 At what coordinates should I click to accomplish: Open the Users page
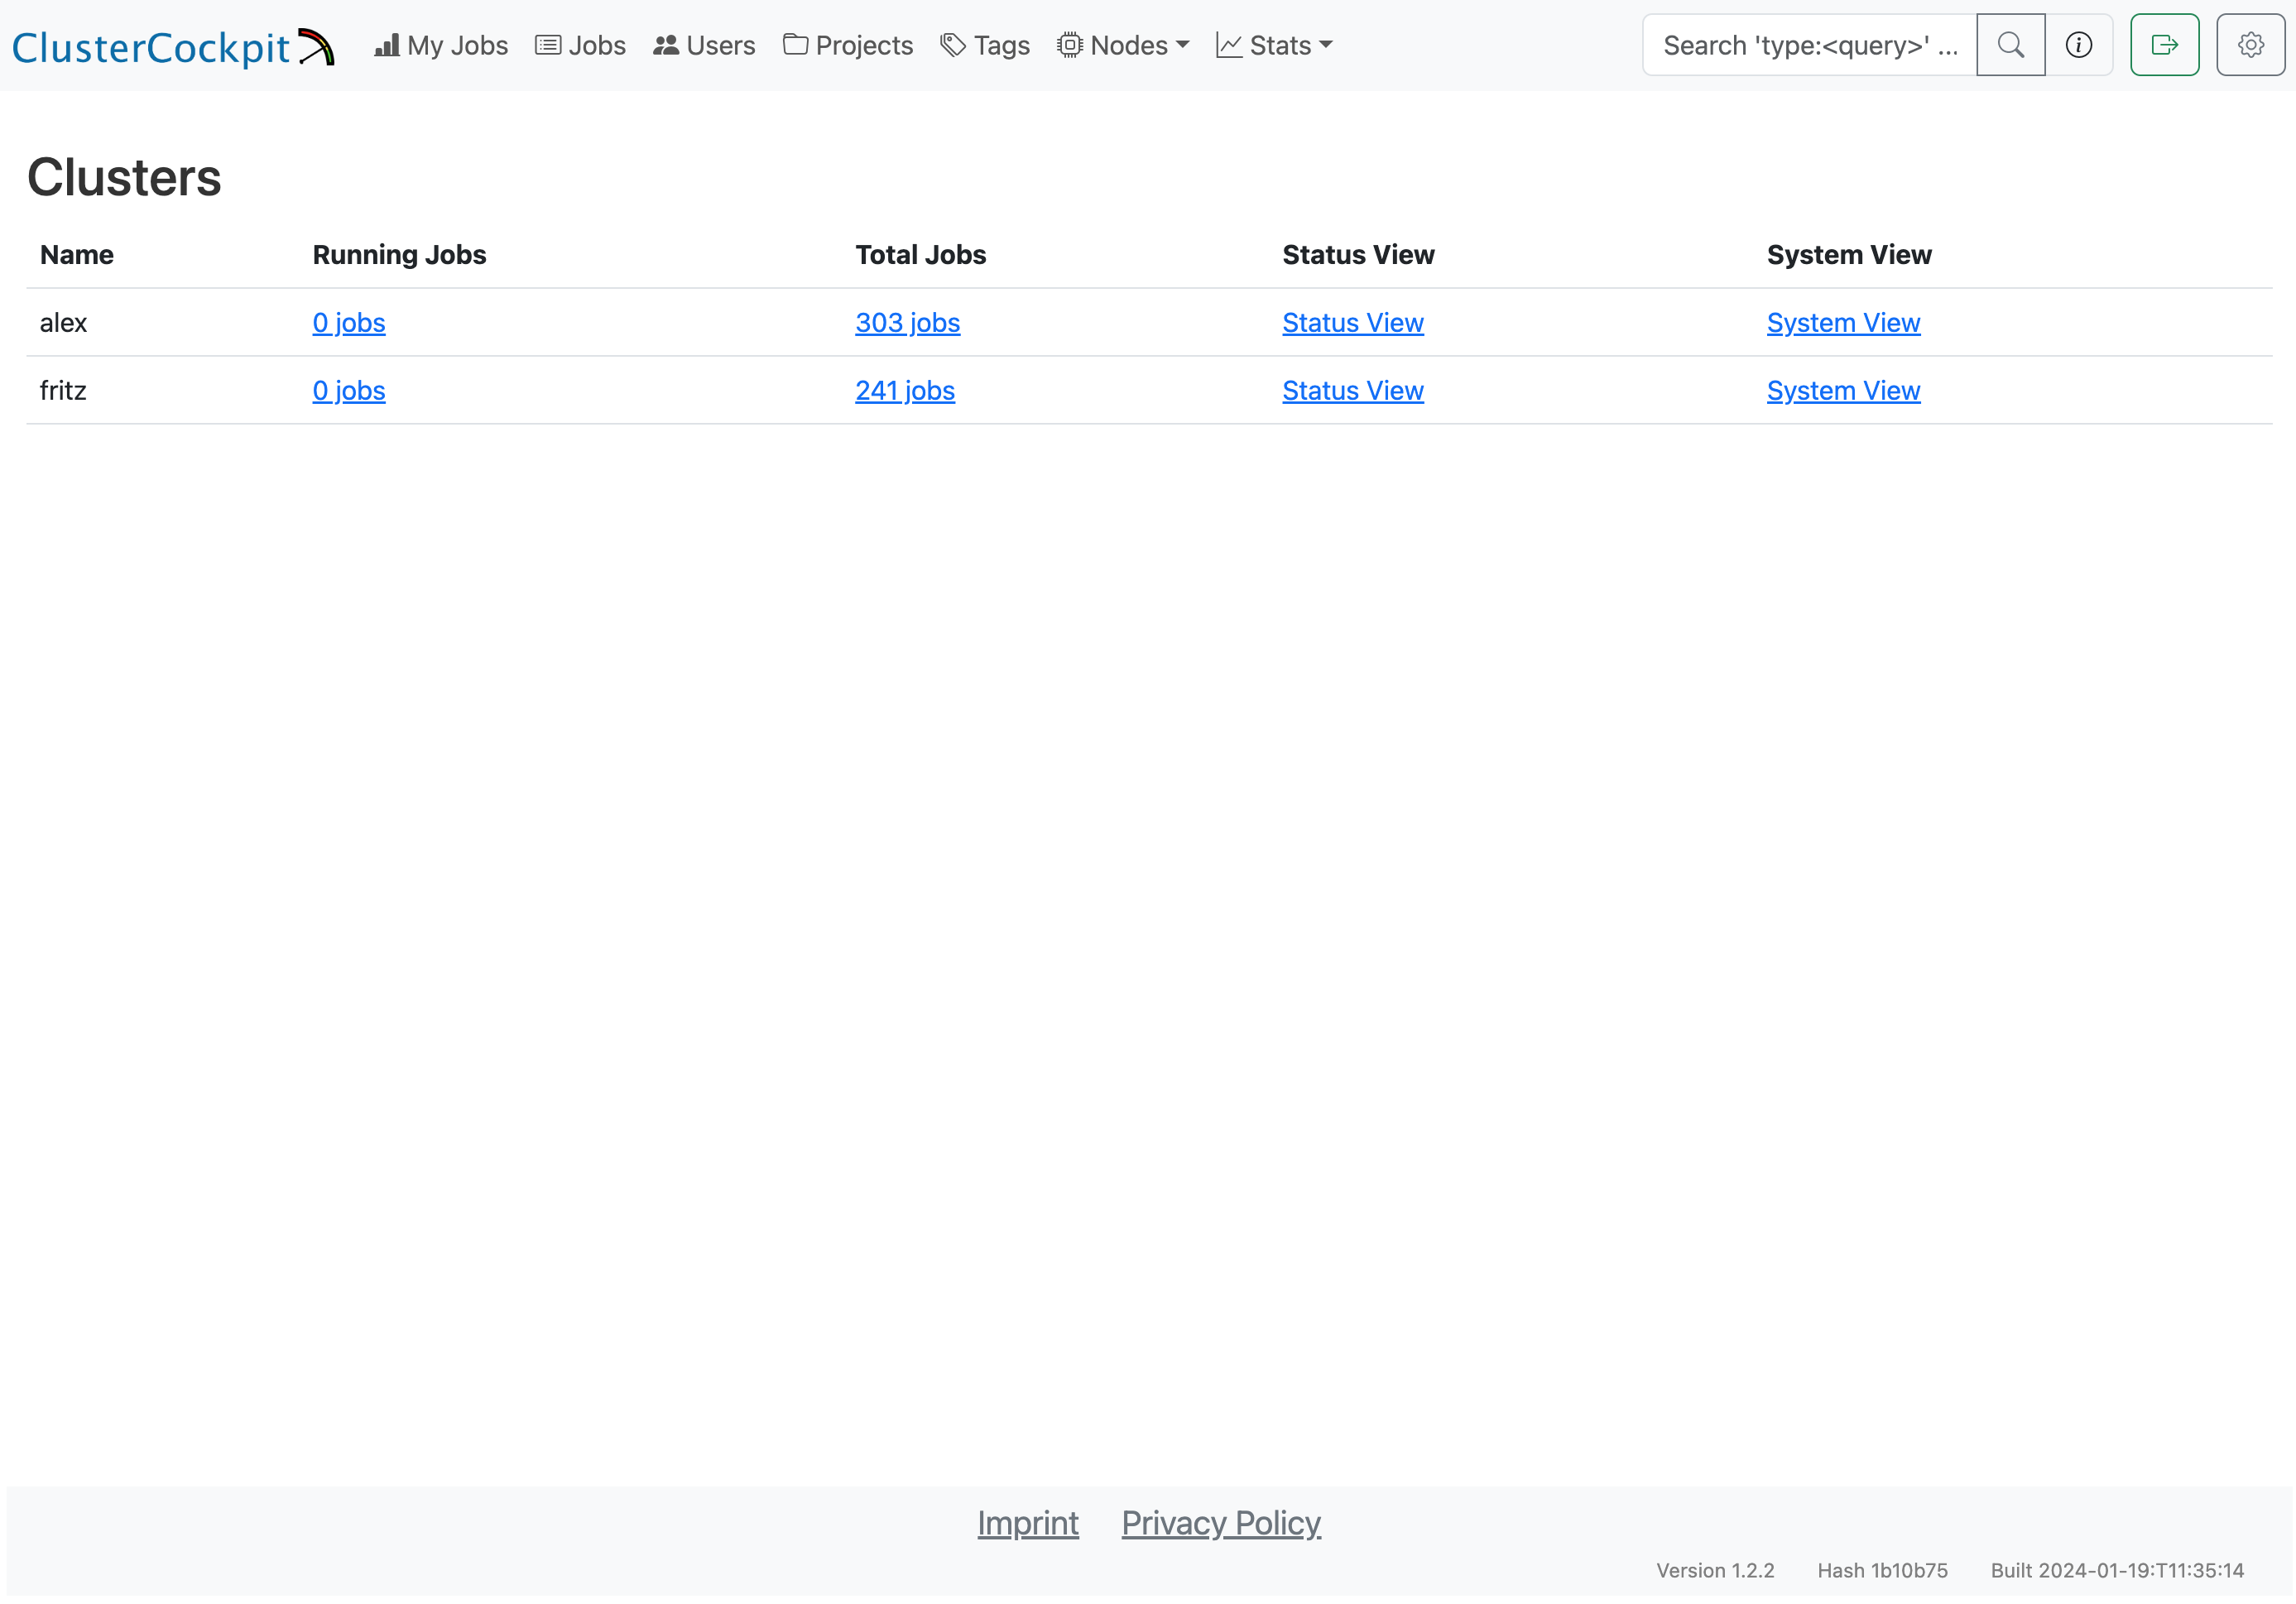(704, 45)
